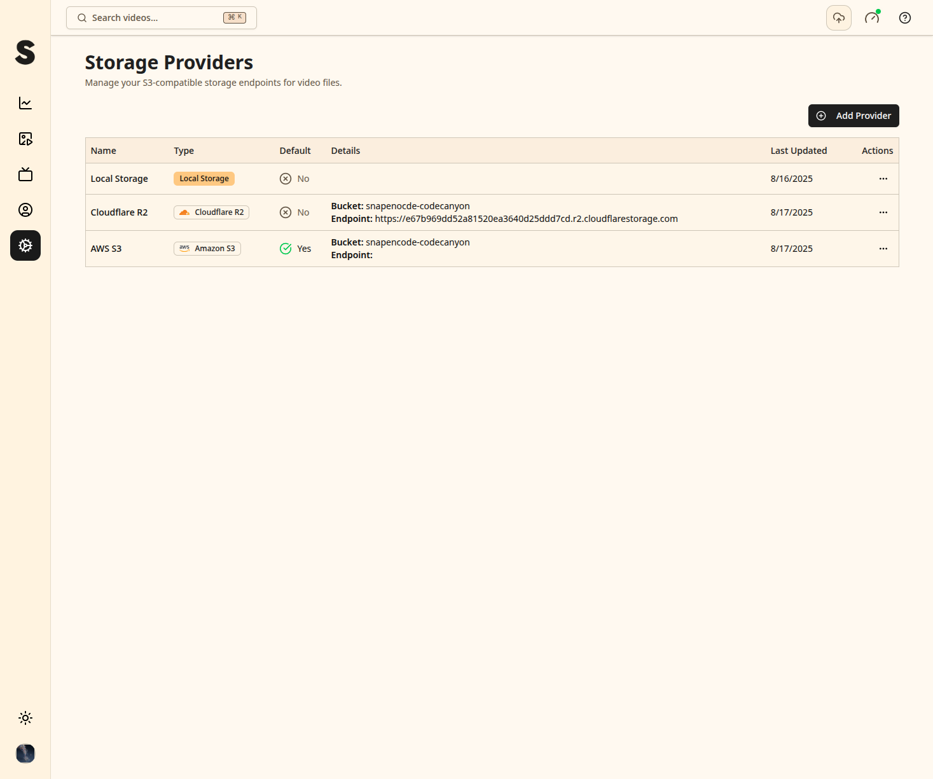The height and width of the screenshot is (779, 933).
Task: Click the X icon in Cloudflare R2 row
Action: coord(286,212)
